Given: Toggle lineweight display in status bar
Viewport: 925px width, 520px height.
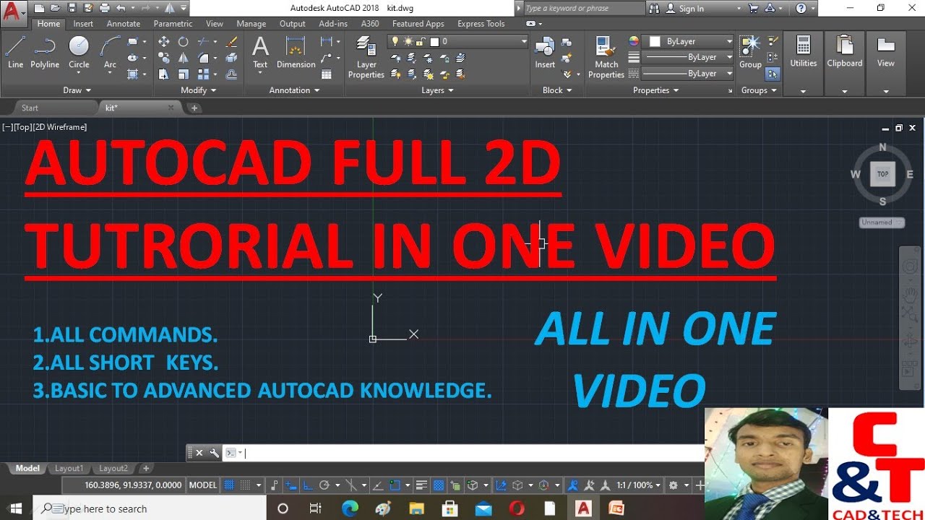Looking at the screenshot, I should 422,485.
